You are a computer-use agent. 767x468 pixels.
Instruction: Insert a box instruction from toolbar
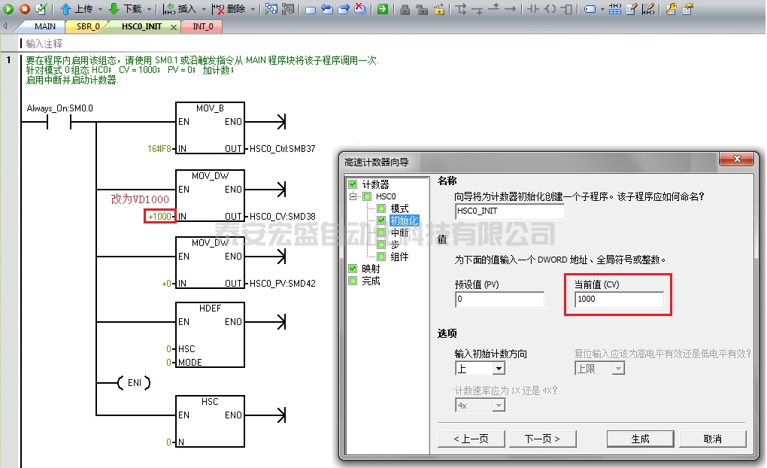[x=566, y=9]
